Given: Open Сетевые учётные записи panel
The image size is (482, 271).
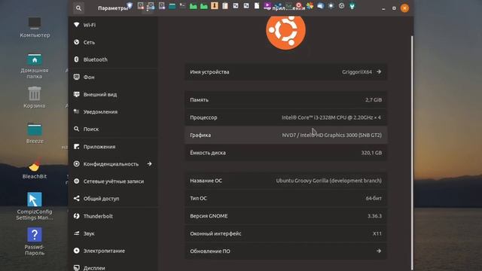Looking at the screenshot, I should coord(114,181).
